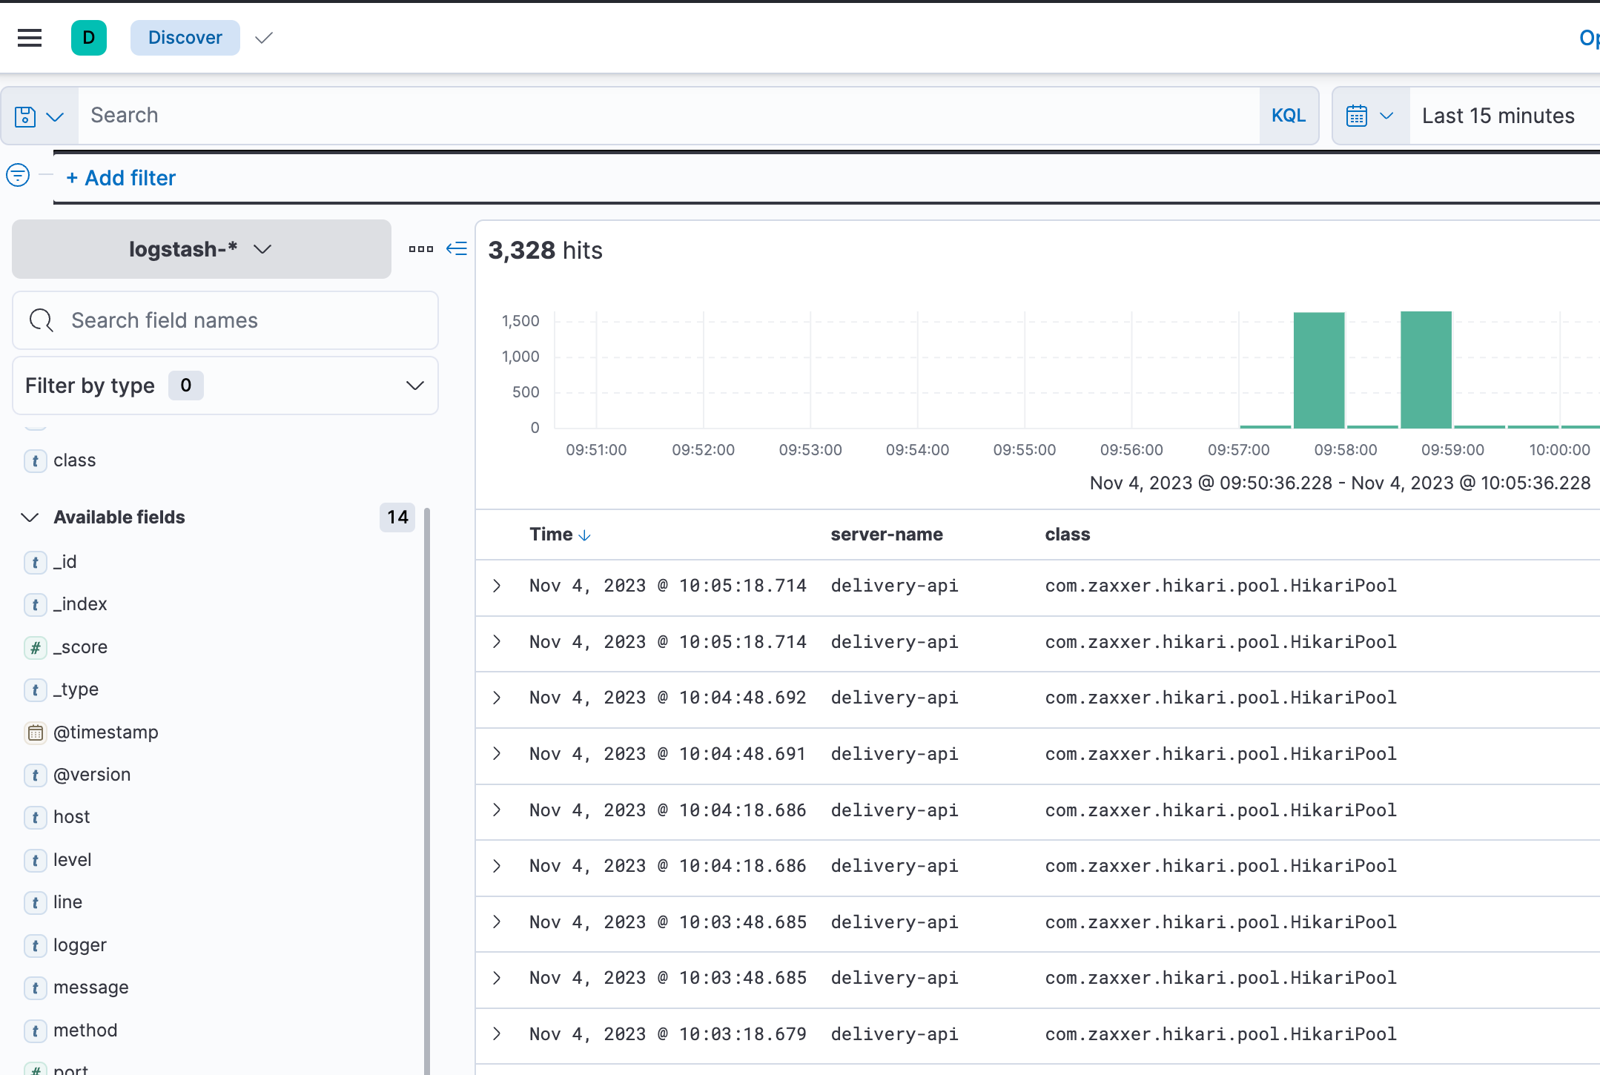The height and width of the screenshot is (1075, 1600).
Task: Open the filter options circle icon
Action: point(18,176)
